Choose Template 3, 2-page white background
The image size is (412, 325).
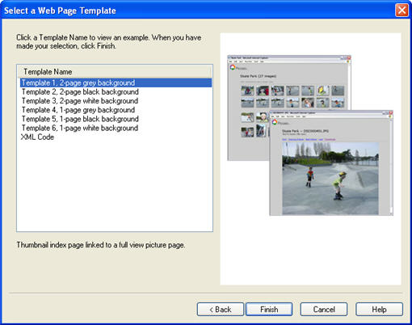[80, 101]
